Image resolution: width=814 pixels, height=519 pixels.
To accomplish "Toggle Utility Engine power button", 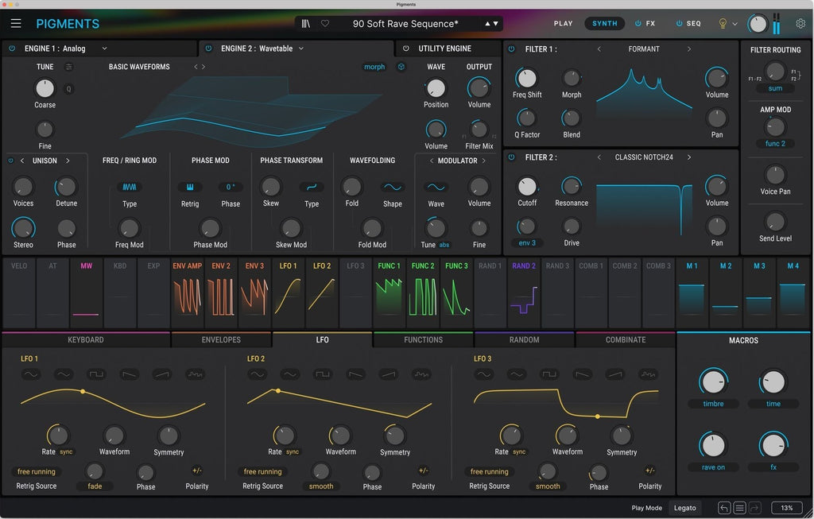I will tap(406, 48).
